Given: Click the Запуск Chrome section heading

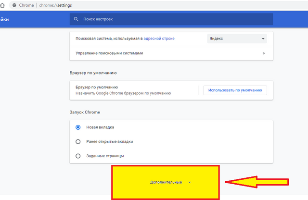Looking at the screenshot, I should pos(85,112).
